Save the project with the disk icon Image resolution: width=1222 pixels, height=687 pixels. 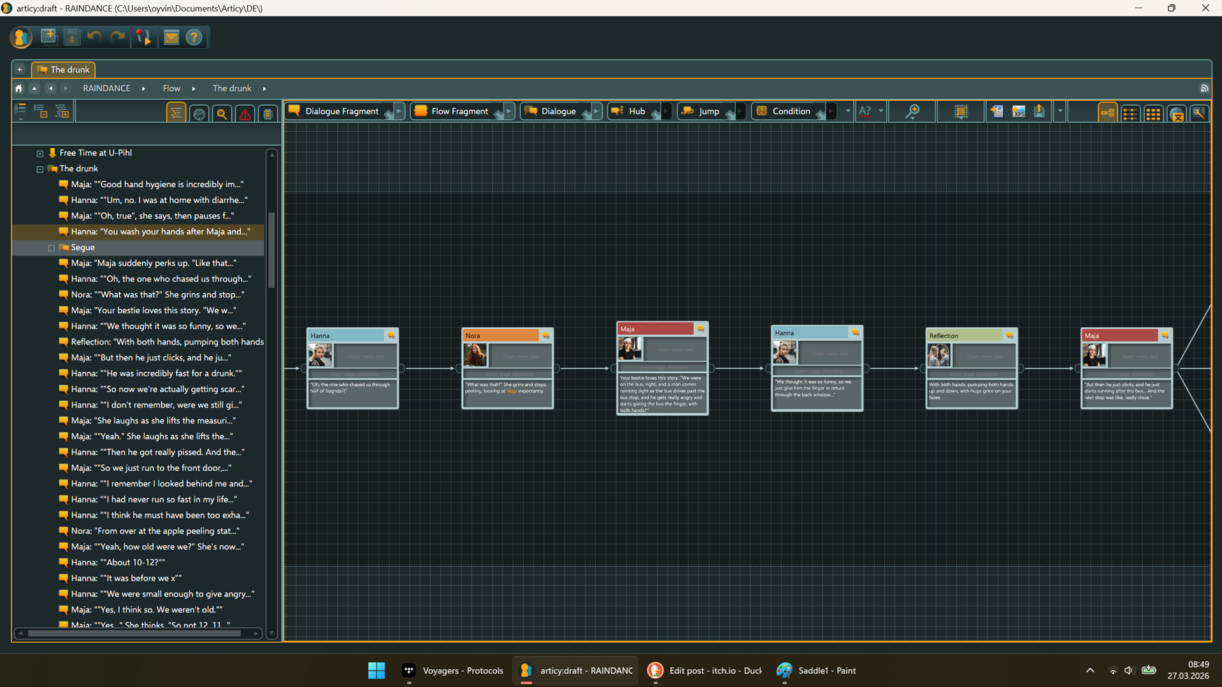(72, 38)
